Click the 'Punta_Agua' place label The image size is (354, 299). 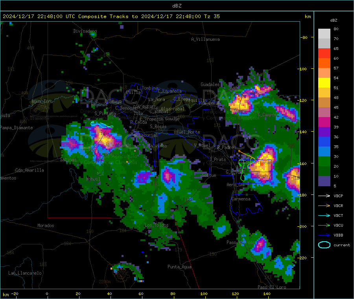point(179,267)
